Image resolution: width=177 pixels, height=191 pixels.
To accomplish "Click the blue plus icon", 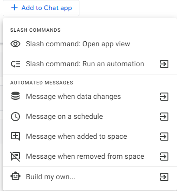I will click(15, 7).
